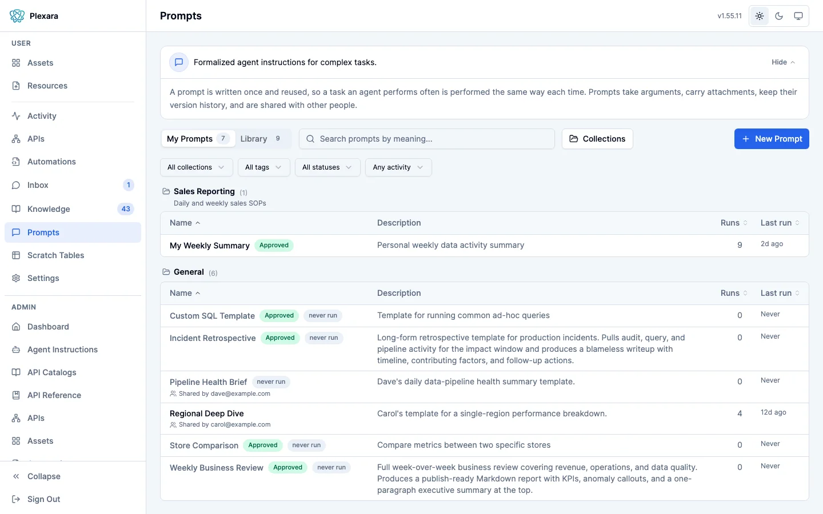823x514 pixels.
Task: Open Incident Retrospective prompt
Action: (x=213, y=338)
